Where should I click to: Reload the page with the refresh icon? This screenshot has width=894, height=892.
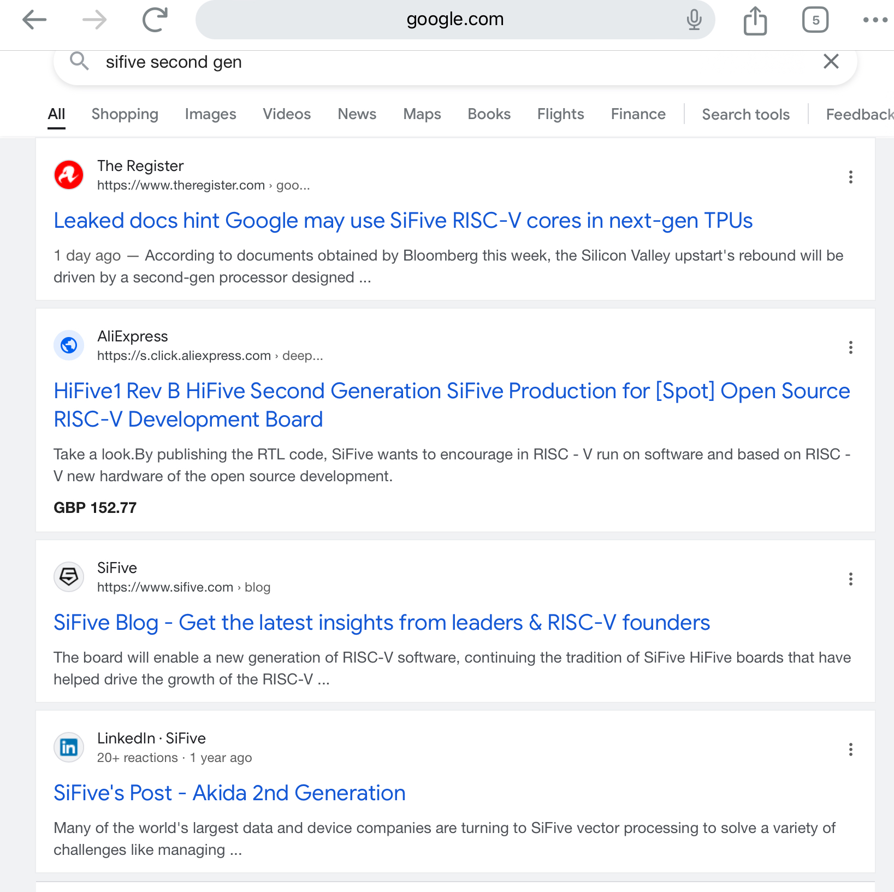click(155, 20)
